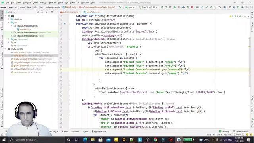Image resolution: width=254 pixels, height=143 pixels.
Task: Open the Build tool window button
Action: click(65, 131)
